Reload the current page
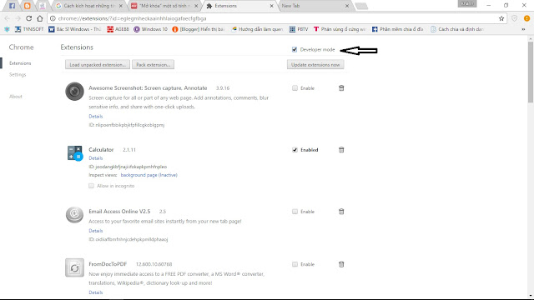This screenshot has width=534, height=300. coord(29,18)
